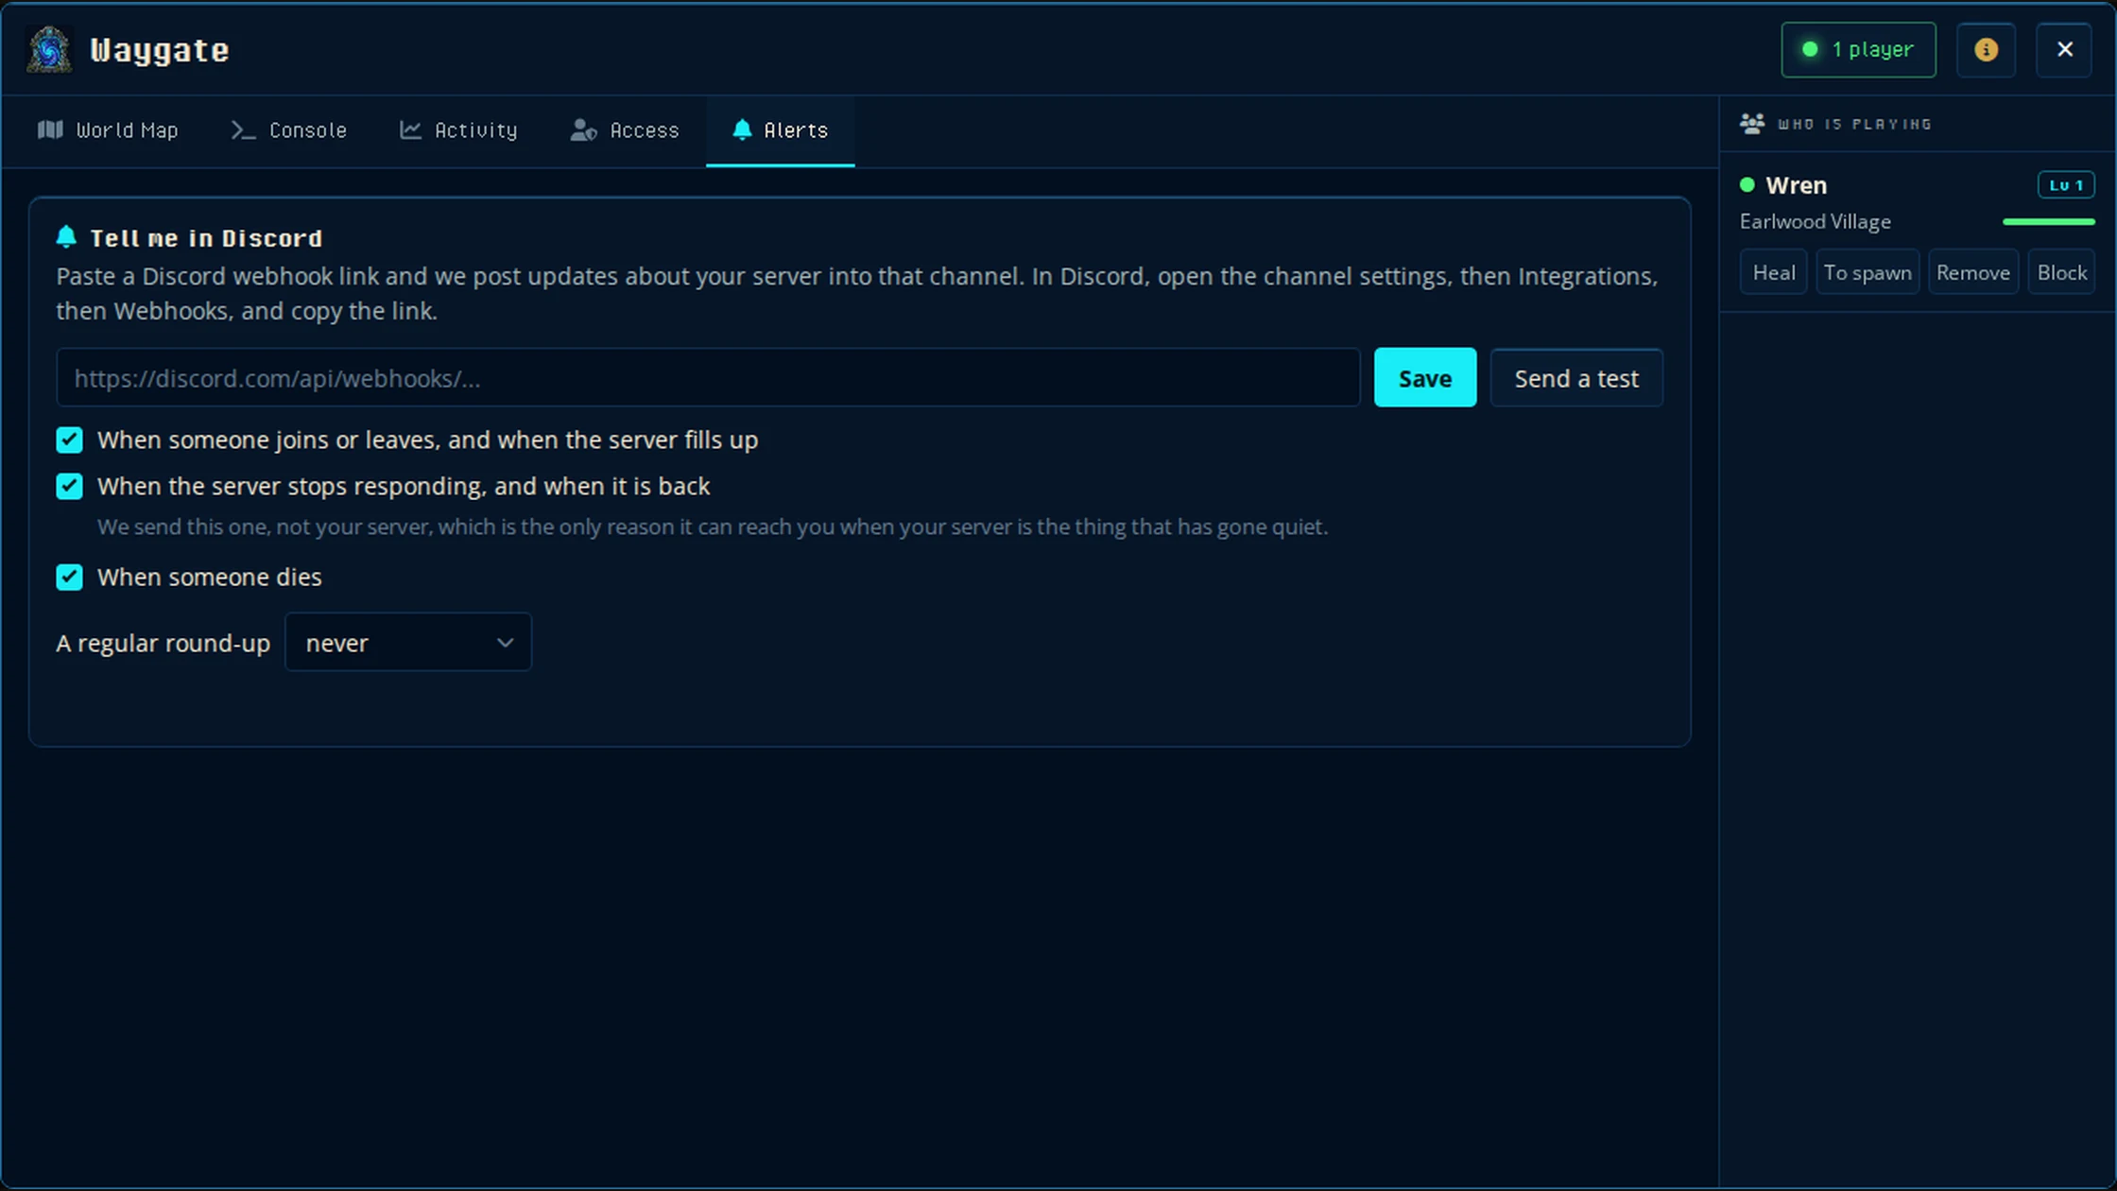This screenshot has width=2117, height=1191.
Task: Save the webhook link
Action: coord(1425,378)
